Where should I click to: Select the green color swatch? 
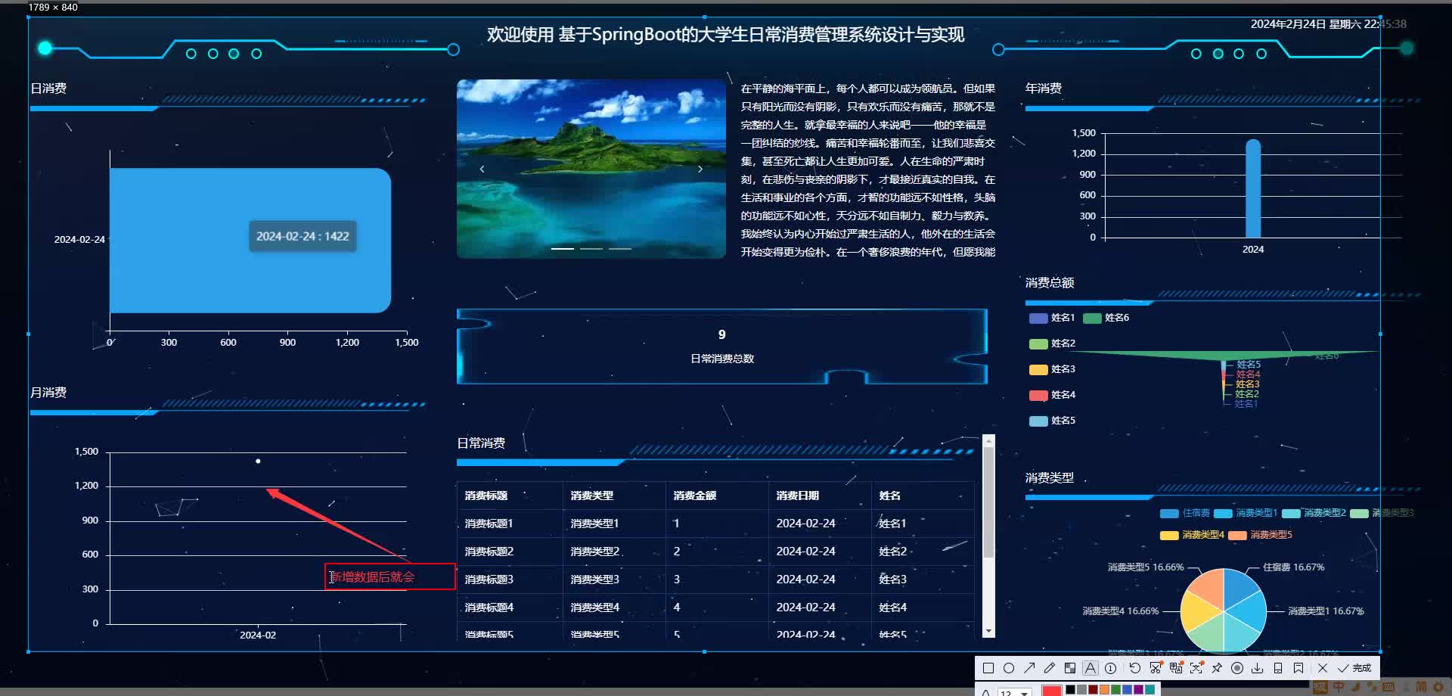(1116, 690)
